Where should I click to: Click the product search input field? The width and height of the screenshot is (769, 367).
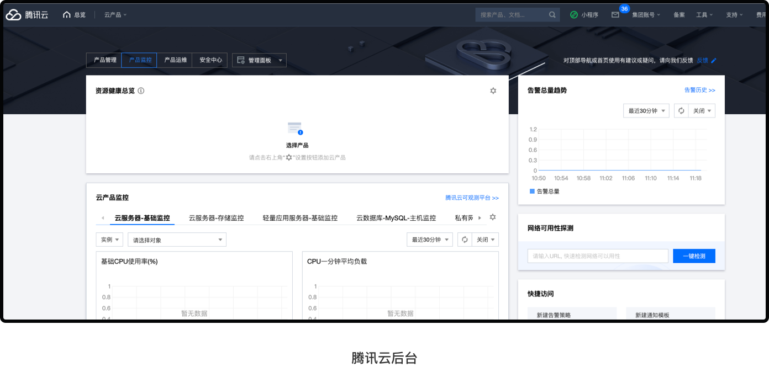coord(511,15)
